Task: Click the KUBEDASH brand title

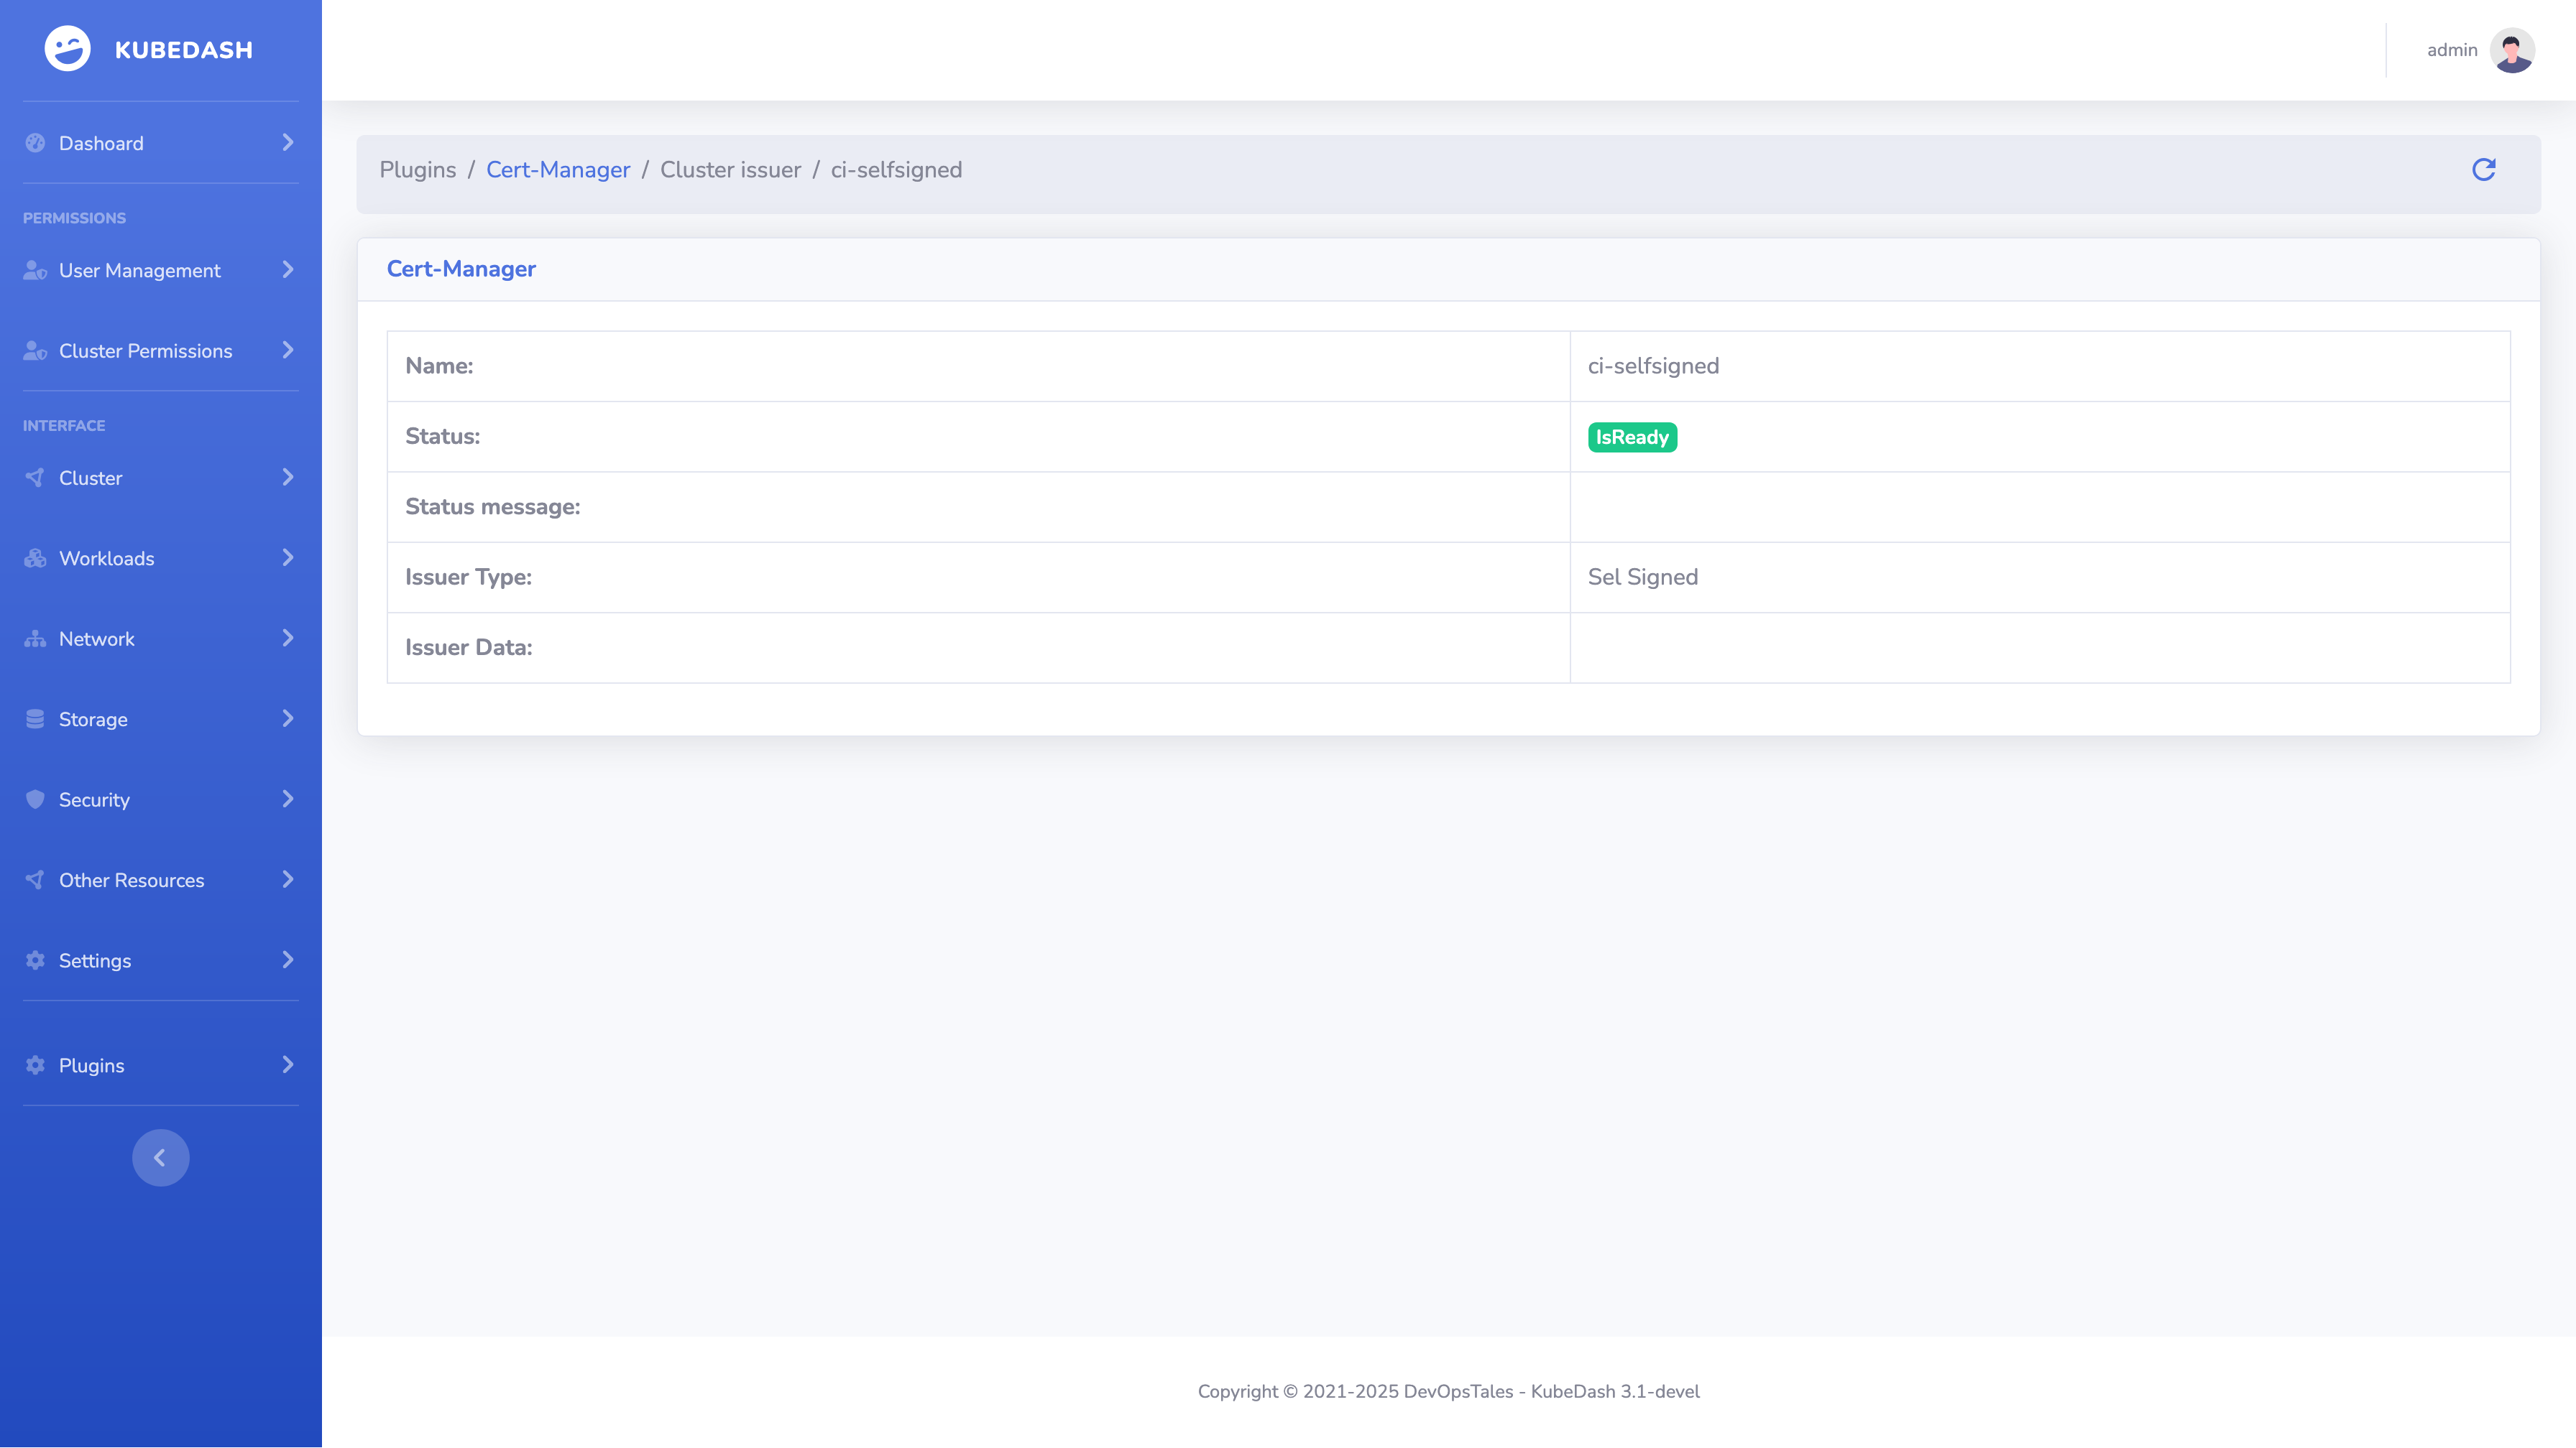Action: click(184, 50)
